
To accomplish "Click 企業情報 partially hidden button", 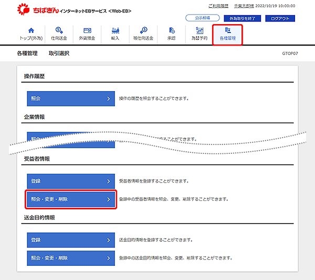I will 71,140.
